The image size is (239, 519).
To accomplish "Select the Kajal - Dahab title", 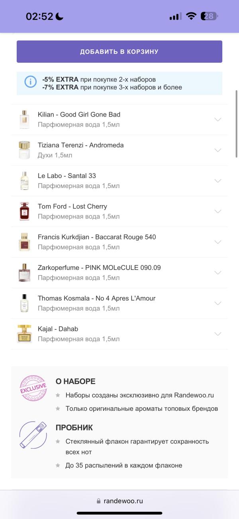I will tap(58, 329).
